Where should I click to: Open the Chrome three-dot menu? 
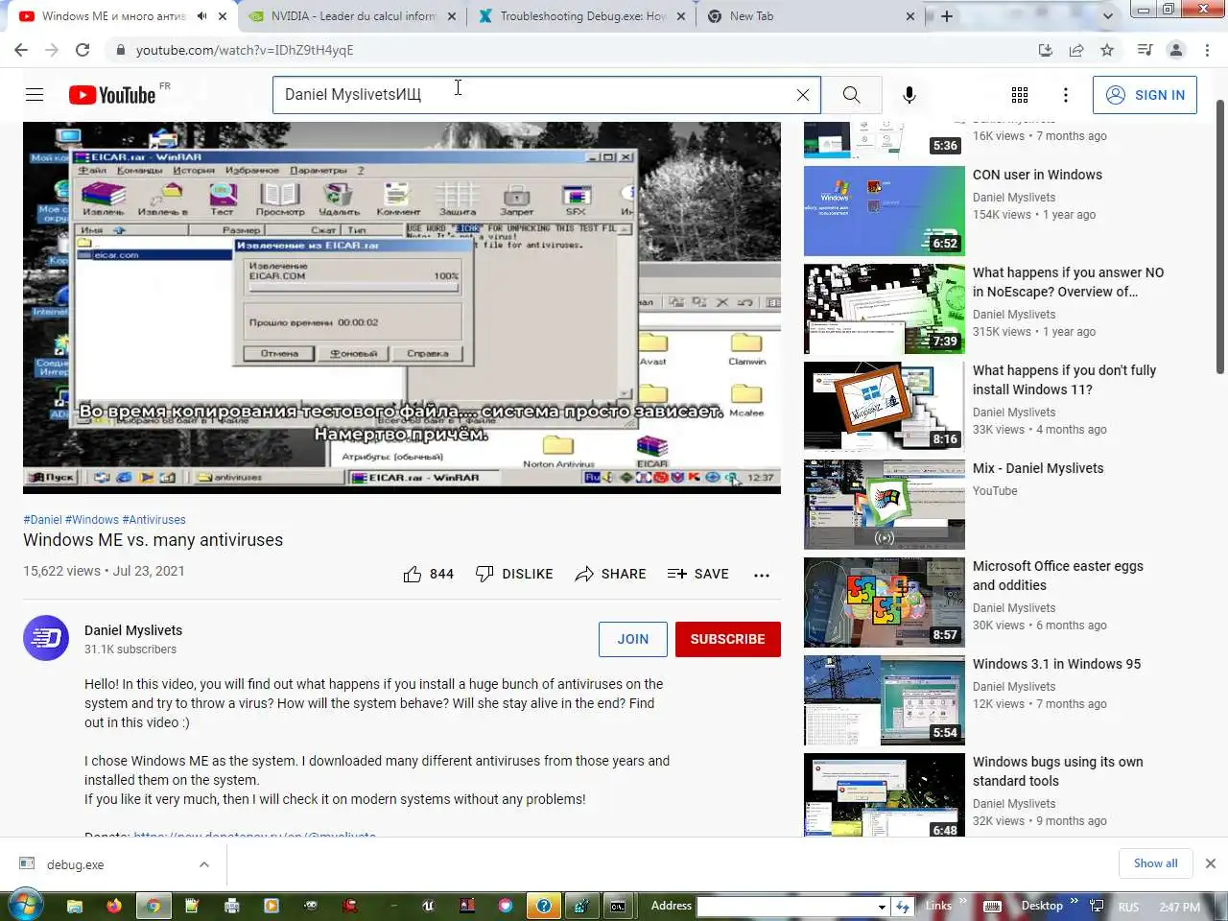point(1207,50)
